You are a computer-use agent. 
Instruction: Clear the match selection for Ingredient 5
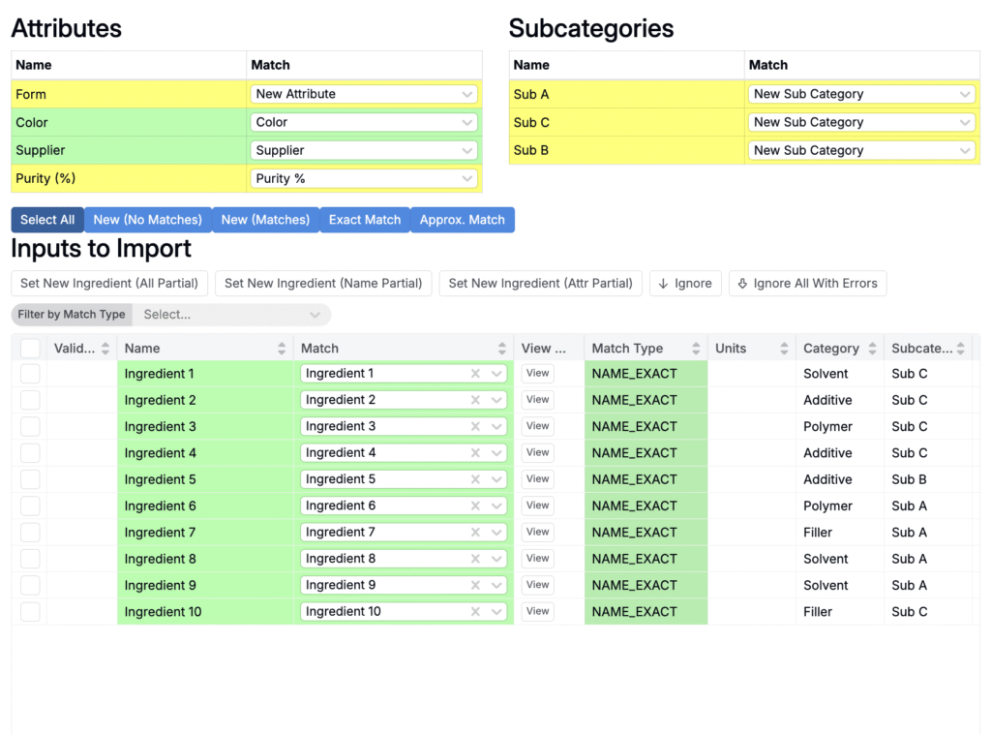474,478
